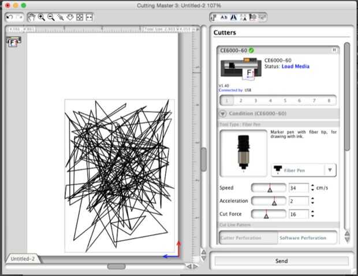This screenshot has height=276, width=358.
Task: Increase Cut Force with the stepper up arrow
Action: [312, 211]
